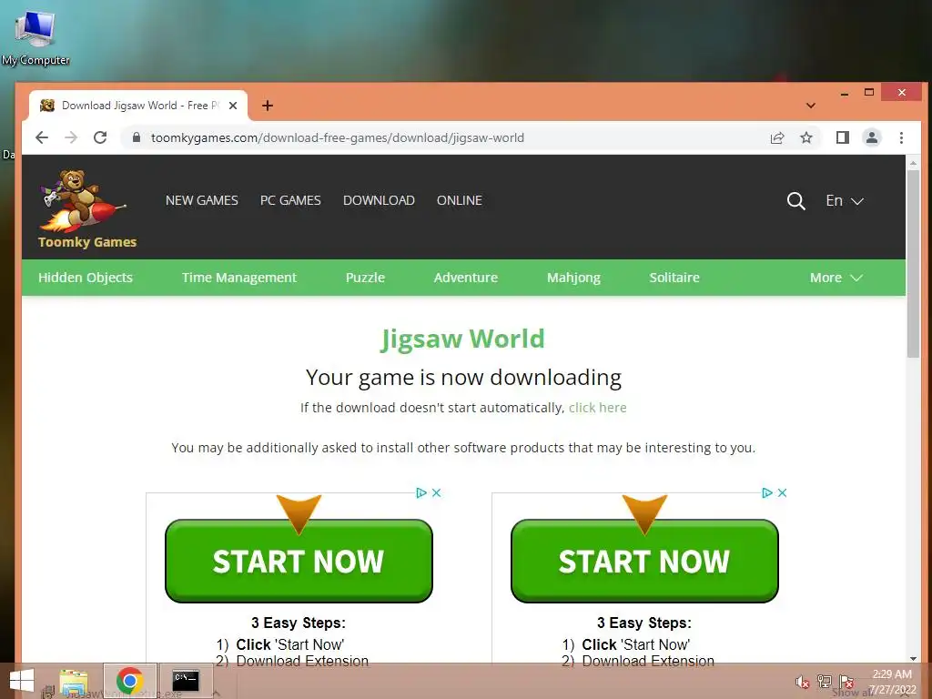
Task: Click Chrome icon in taskbar
Action: [129, 681]
